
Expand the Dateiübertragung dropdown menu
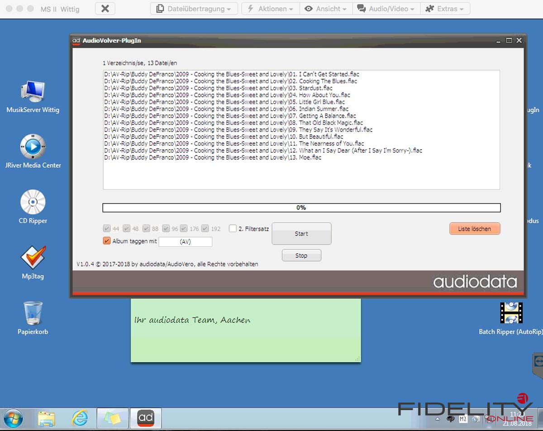pos(194,9)
